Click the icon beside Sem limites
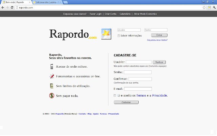The height and width of the screenshot is (136, 217). (x=52, y=86)
